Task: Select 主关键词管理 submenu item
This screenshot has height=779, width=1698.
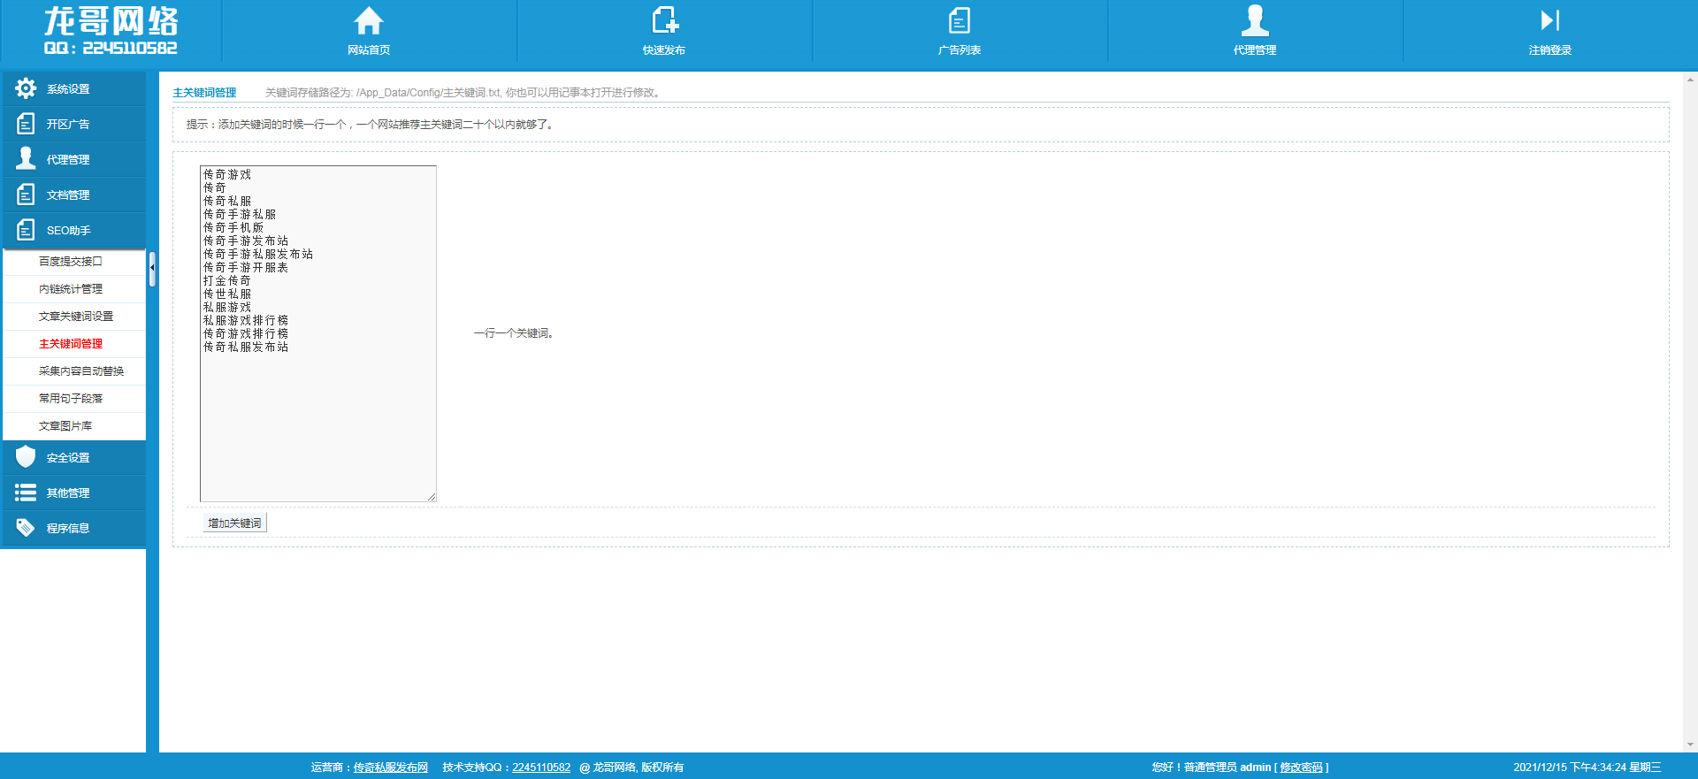Action: 71,344
